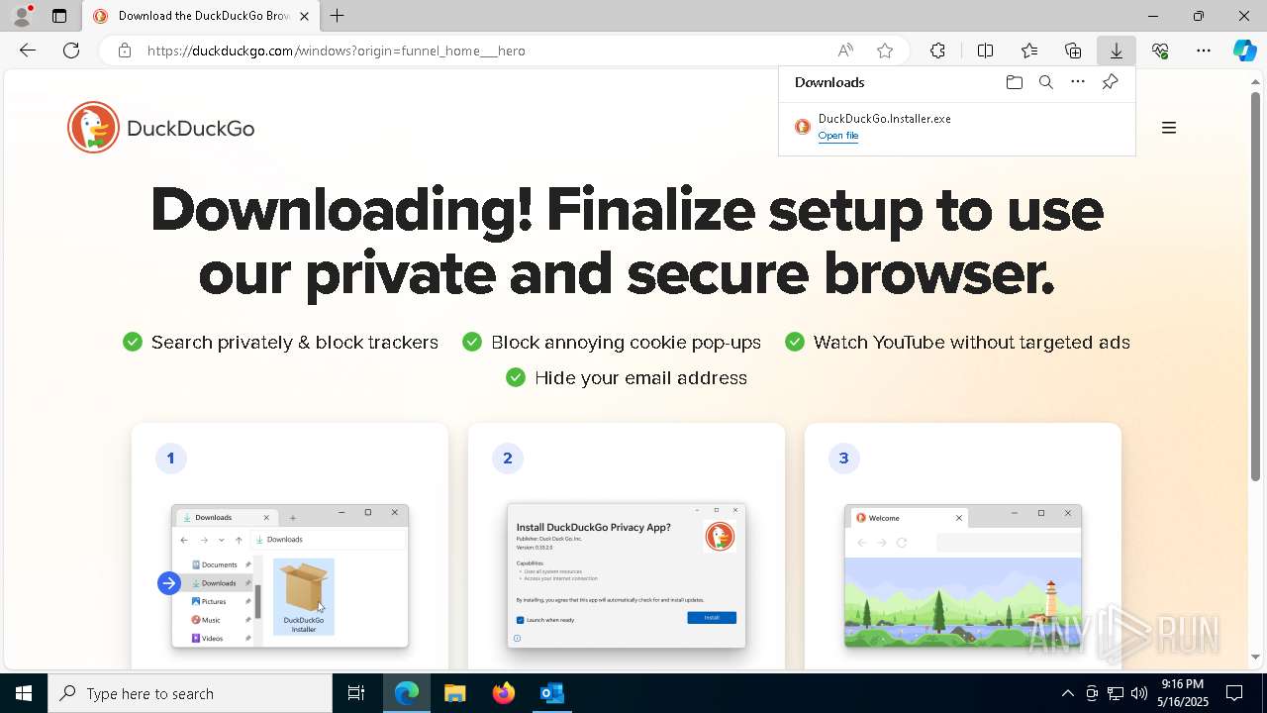Open the profile icon
1267x713 pixels.
point(22,16)
